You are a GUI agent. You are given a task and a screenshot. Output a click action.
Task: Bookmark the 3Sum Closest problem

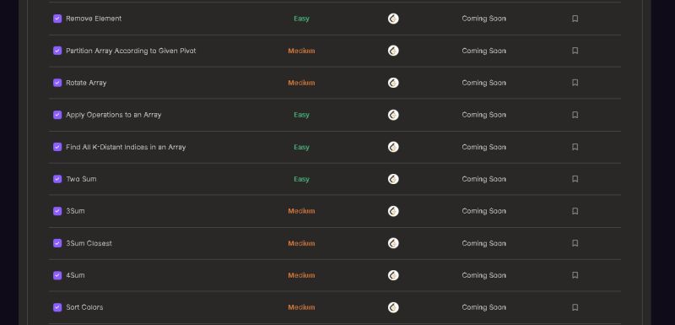(x=575, y=243)
